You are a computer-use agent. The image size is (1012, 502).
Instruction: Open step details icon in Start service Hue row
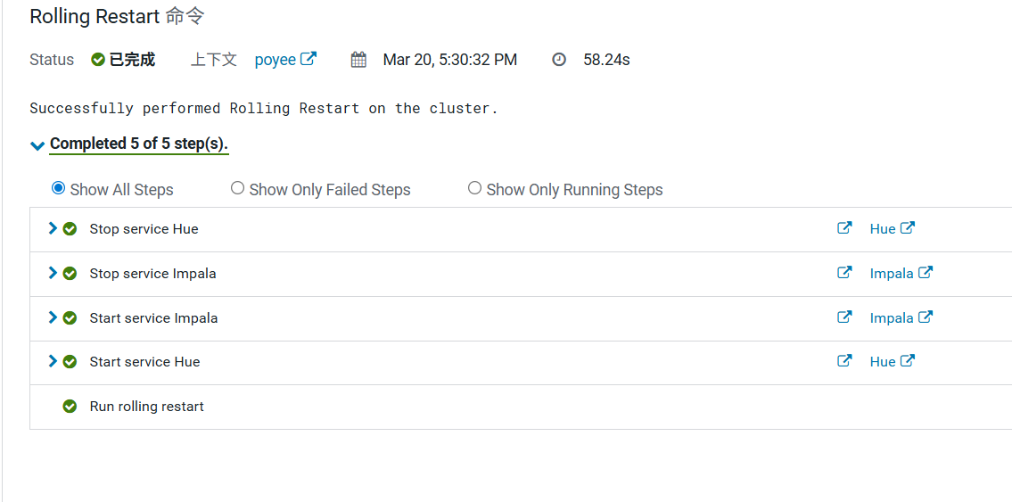coord(844,361)
